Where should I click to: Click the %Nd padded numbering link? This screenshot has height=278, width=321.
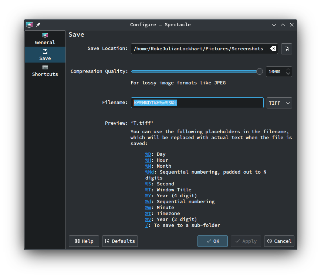click(149, 172)
